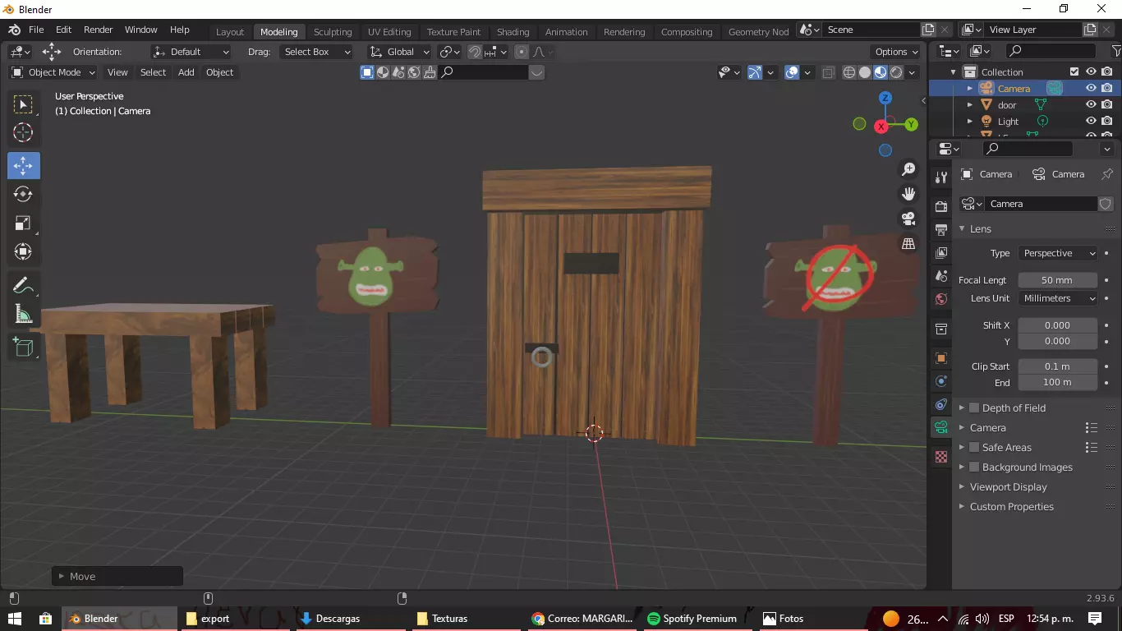The height and width of the screenshot is (631, 1122).
Task: Open the Scene properties tab
Action: [x=941, y=276]
